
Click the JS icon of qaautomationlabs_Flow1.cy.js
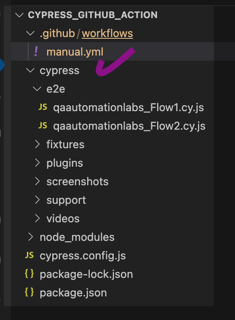coord(43,107)
